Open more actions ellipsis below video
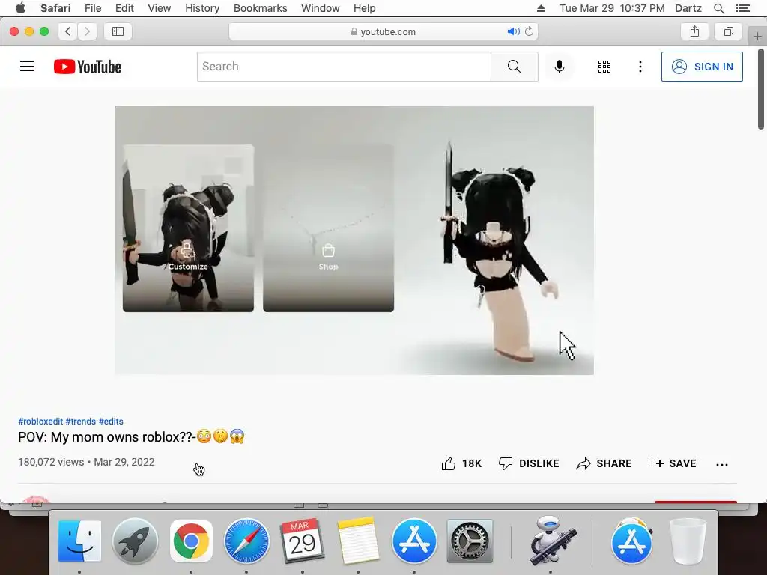Viewport: 767px width, 575px height. [x=722, y=464]
